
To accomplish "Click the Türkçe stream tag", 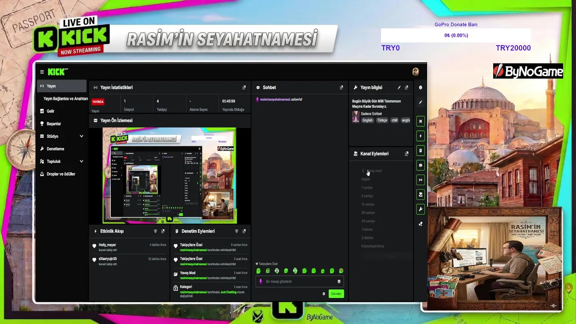I will (382, 121).
